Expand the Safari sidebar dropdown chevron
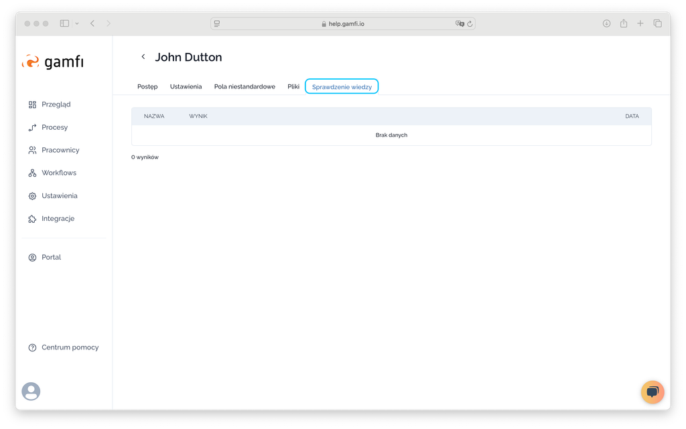 point(77,23)
